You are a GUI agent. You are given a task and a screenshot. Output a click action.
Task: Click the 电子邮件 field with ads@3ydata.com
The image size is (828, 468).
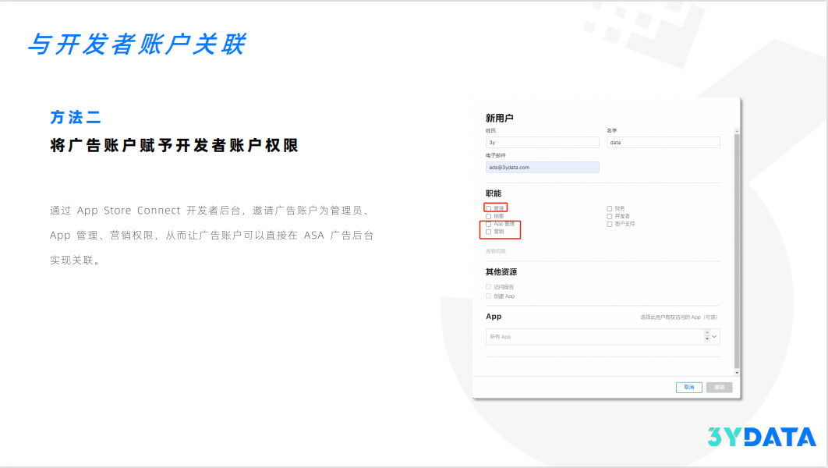543,168
